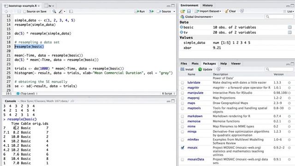Open the maptools package link
Image resolution: width=295 pixels, height=166 pixels.
coord(194,108)
